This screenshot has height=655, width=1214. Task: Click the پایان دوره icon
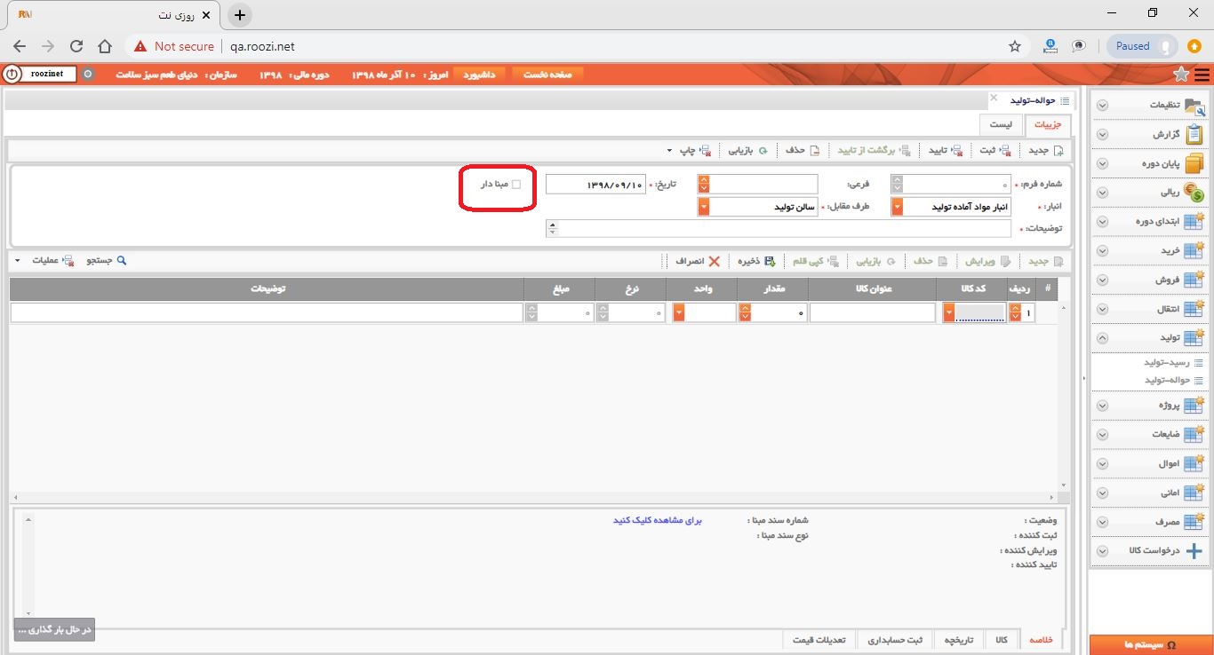[1194, 163]
